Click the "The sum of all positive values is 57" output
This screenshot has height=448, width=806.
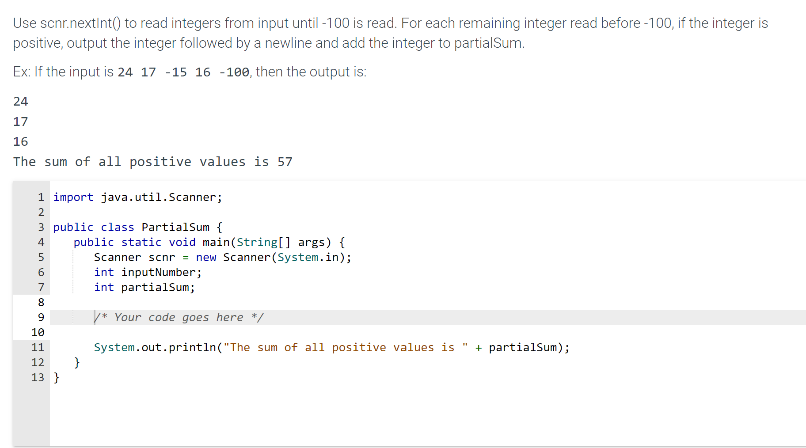(x=152, y=162)
